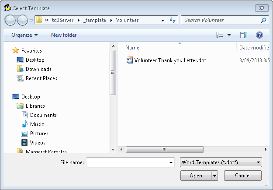
Task: Select Recent Places in navigation pane
Action: click(x=41, y=78)
